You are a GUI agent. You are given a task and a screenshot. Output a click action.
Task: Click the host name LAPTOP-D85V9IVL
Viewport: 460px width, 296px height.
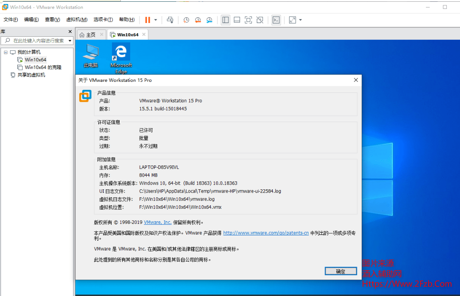(x=159, y=167)
